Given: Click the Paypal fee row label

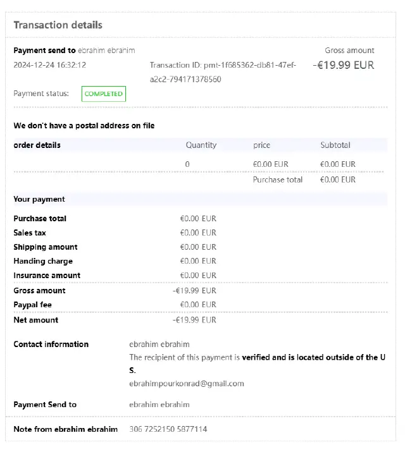Looking at the screenshot, I should pos(33,305).
